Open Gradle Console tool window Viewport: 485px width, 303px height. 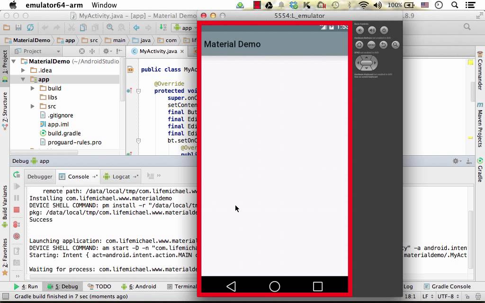tap(447, 286)
